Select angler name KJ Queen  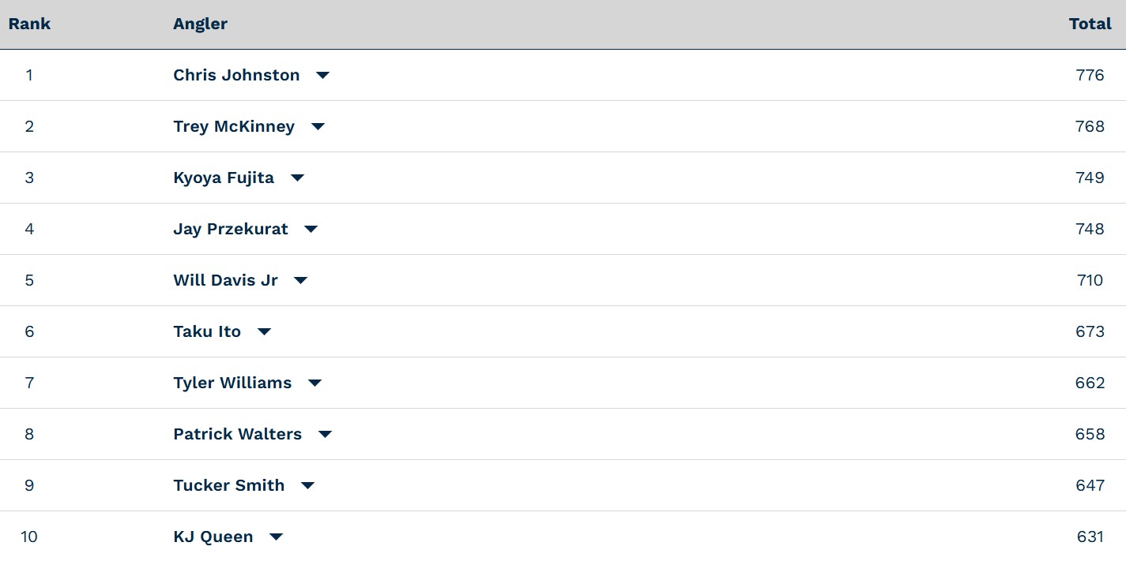tap(213, 537)
